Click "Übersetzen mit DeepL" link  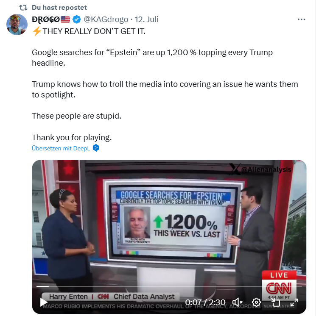[x=61, y=148]
